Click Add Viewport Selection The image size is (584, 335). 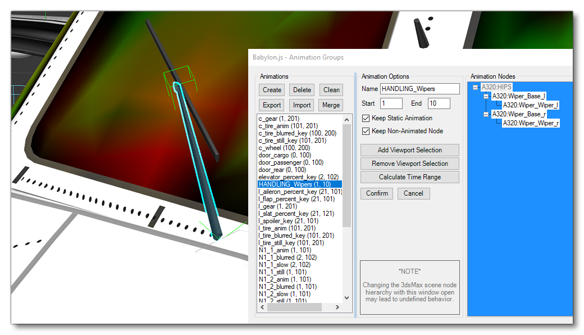tap(409, 150)
